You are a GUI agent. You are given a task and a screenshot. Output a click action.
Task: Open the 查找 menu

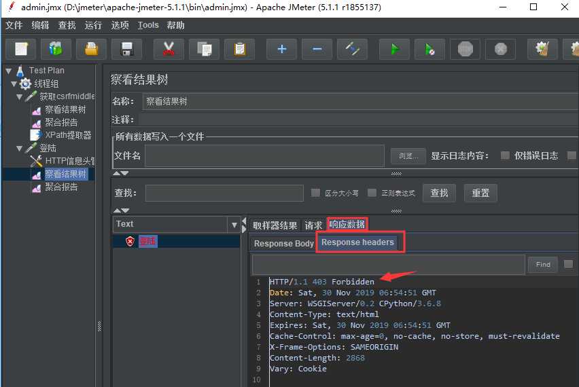pyautogui.click(x=67, y=25)
